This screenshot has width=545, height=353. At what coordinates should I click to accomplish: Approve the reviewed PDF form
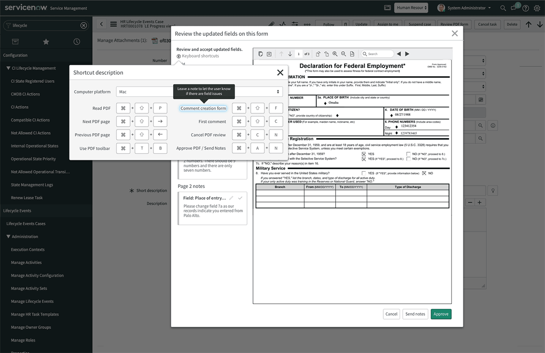tap(441, 314)
